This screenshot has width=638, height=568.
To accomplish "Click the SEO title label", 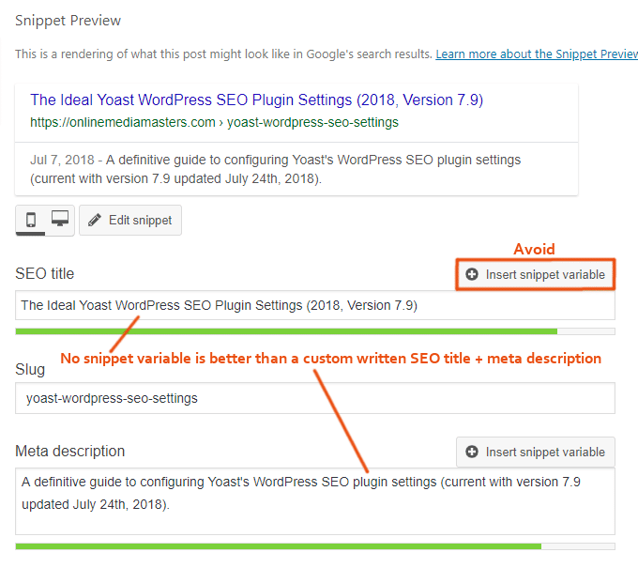I will (45, 273).
